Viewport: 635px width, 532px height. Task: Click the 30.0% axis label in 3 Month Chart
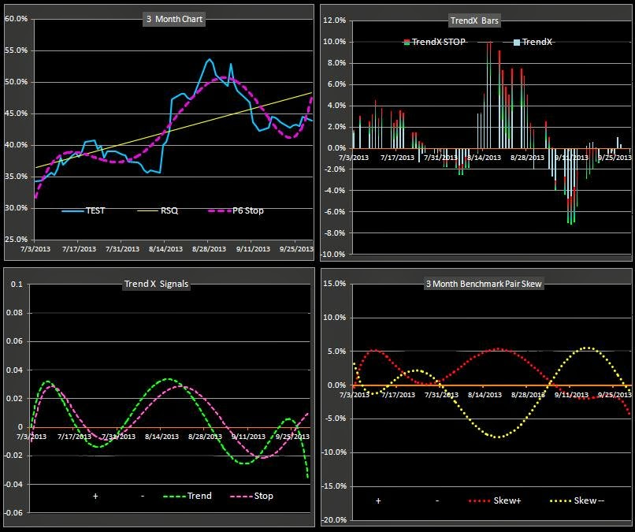17,208
